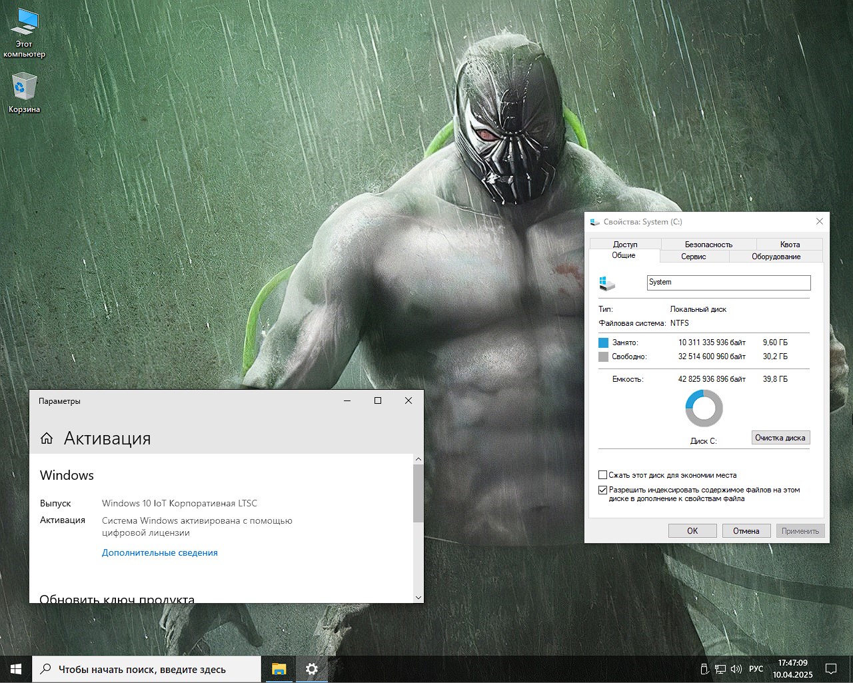The width and height of the screenshot is (853, 683).
Task: Click the drive icon in properties title bar
Action: (x=594, y=222)
